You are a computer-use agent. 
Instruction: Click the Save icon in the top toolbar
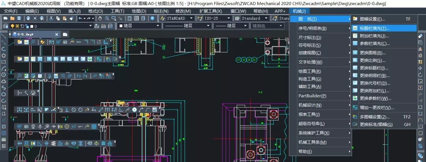coord(19,18)
